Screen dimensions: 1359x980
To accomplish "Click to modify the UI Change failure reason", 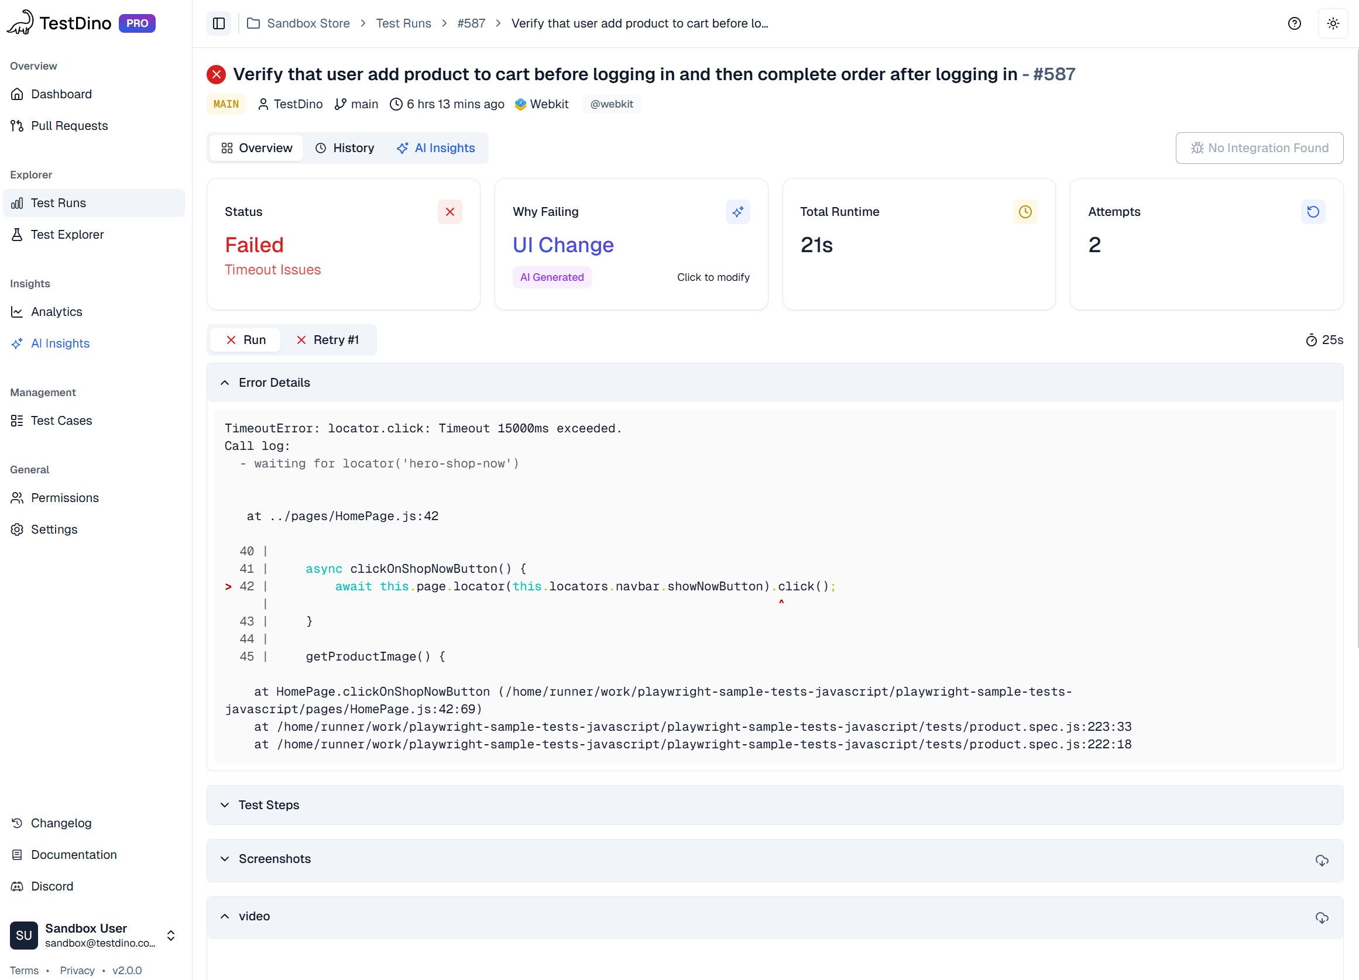I will 712,277.
